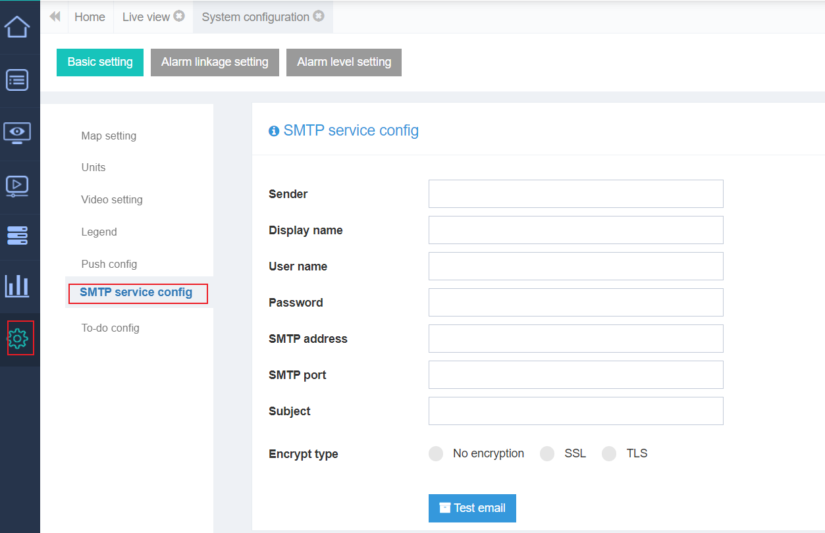This screenshot has width=825, height=533.
Task: Open the list view sidebar icon
Action: (x=17, y=80)
